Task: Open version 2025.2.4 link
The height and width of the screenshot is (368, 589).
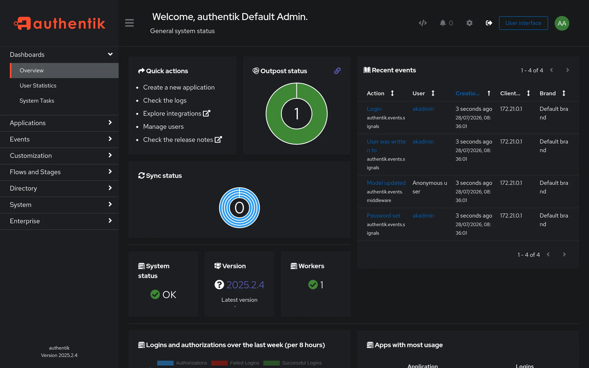Action: pos(245,285)
